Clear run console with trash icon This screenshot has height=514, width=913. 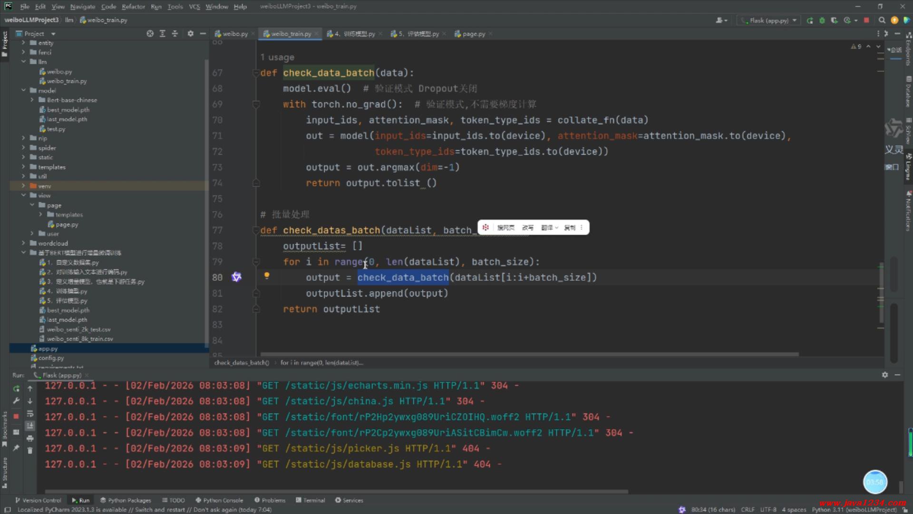(x=30, y=450)
